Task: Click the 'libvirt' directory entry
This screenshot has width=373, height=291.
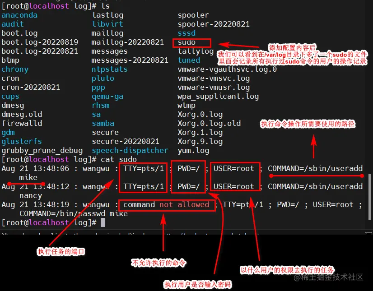Action: click(x=107, y=24)
